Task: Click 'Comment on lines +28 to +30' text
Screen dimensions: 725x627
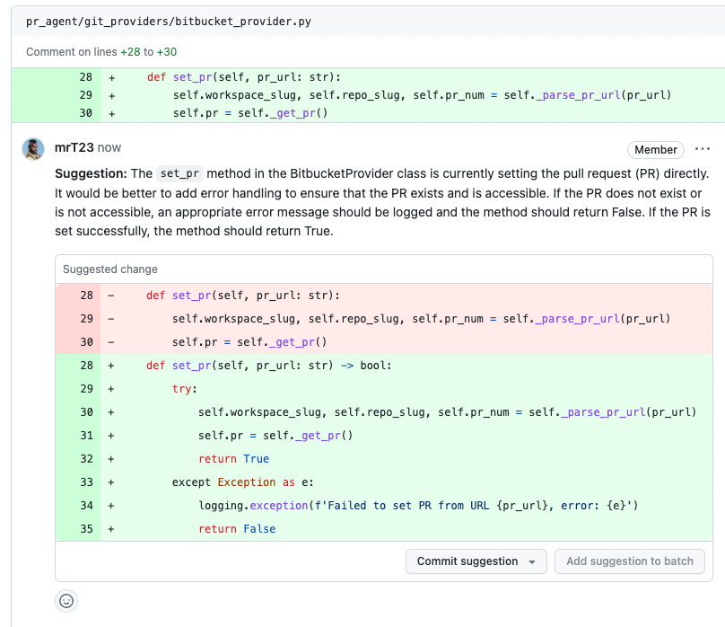Action: click(x=101, y=52)
